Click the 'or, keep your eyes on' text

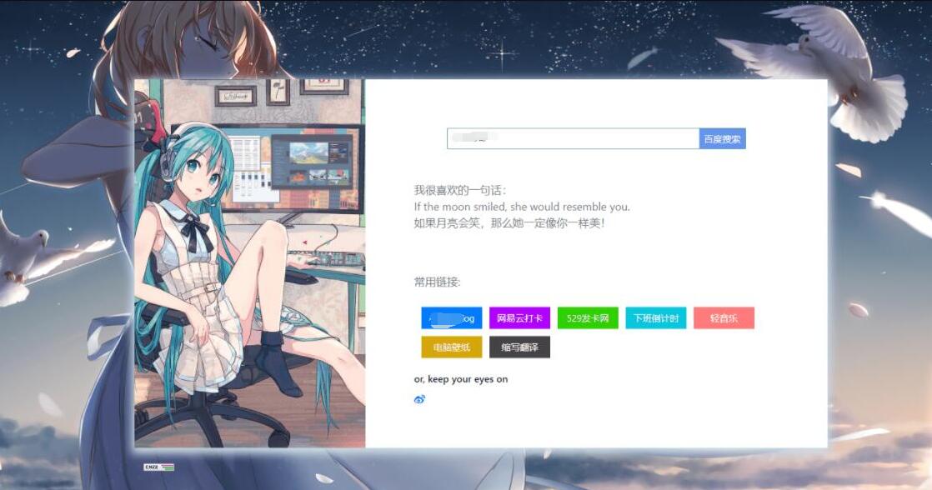pyautogui.click(x=461, y=378)
